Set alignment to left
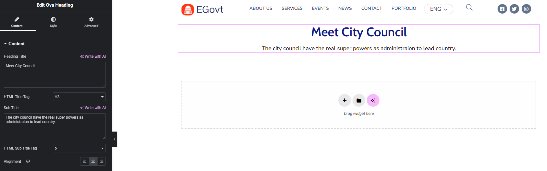Image resolution: width=547 pixels, height=171 pixels. 85,162
